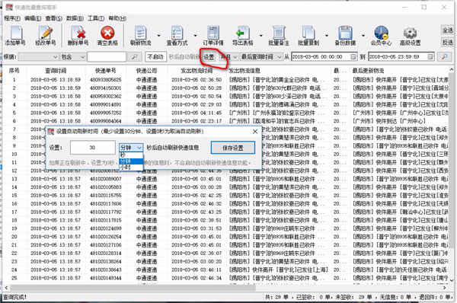Click the vertical scrollbar up arrow
The height and width of the screenshot is (303, 457).
point(452,70)
